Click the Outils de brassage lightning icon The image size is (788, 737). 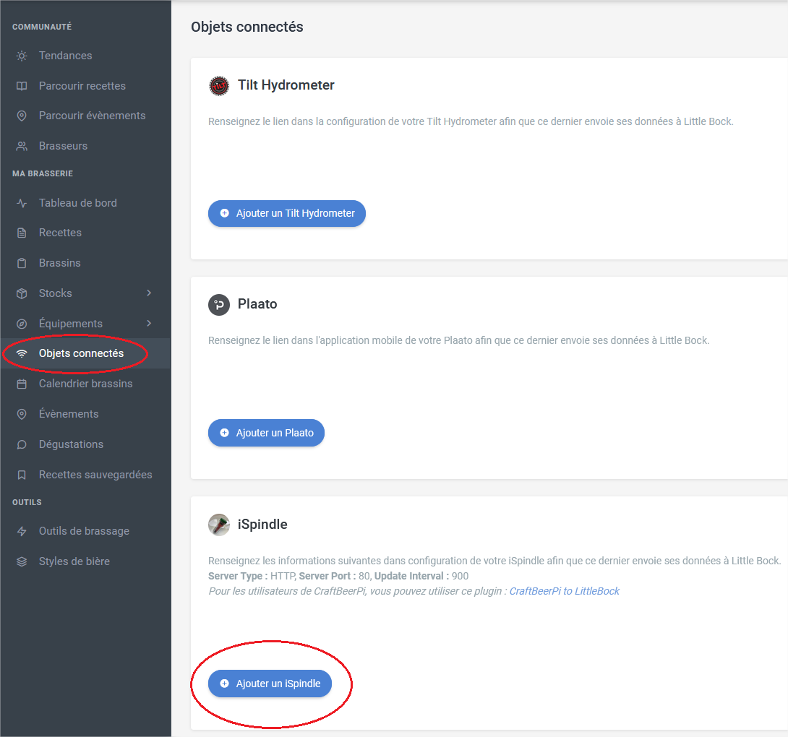[22, 531]
